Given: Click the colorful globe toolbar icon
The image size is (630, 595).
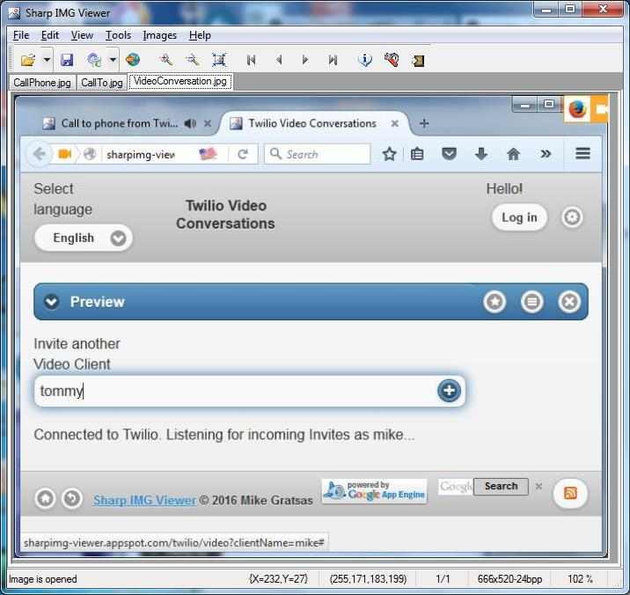Looking at the screenshot, I should 133,60.
